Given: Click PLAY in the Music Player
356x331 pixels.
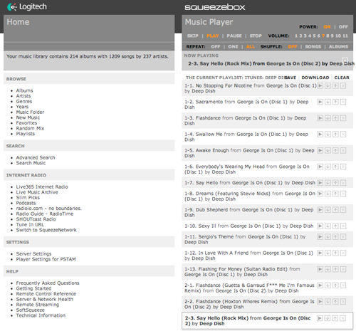Looking at the screenshot, I should [213, 36].
